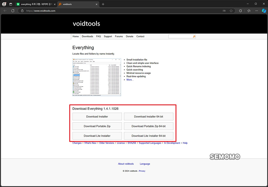268x187 pixels.
Task: Open the License link
Action: [121, 143]
